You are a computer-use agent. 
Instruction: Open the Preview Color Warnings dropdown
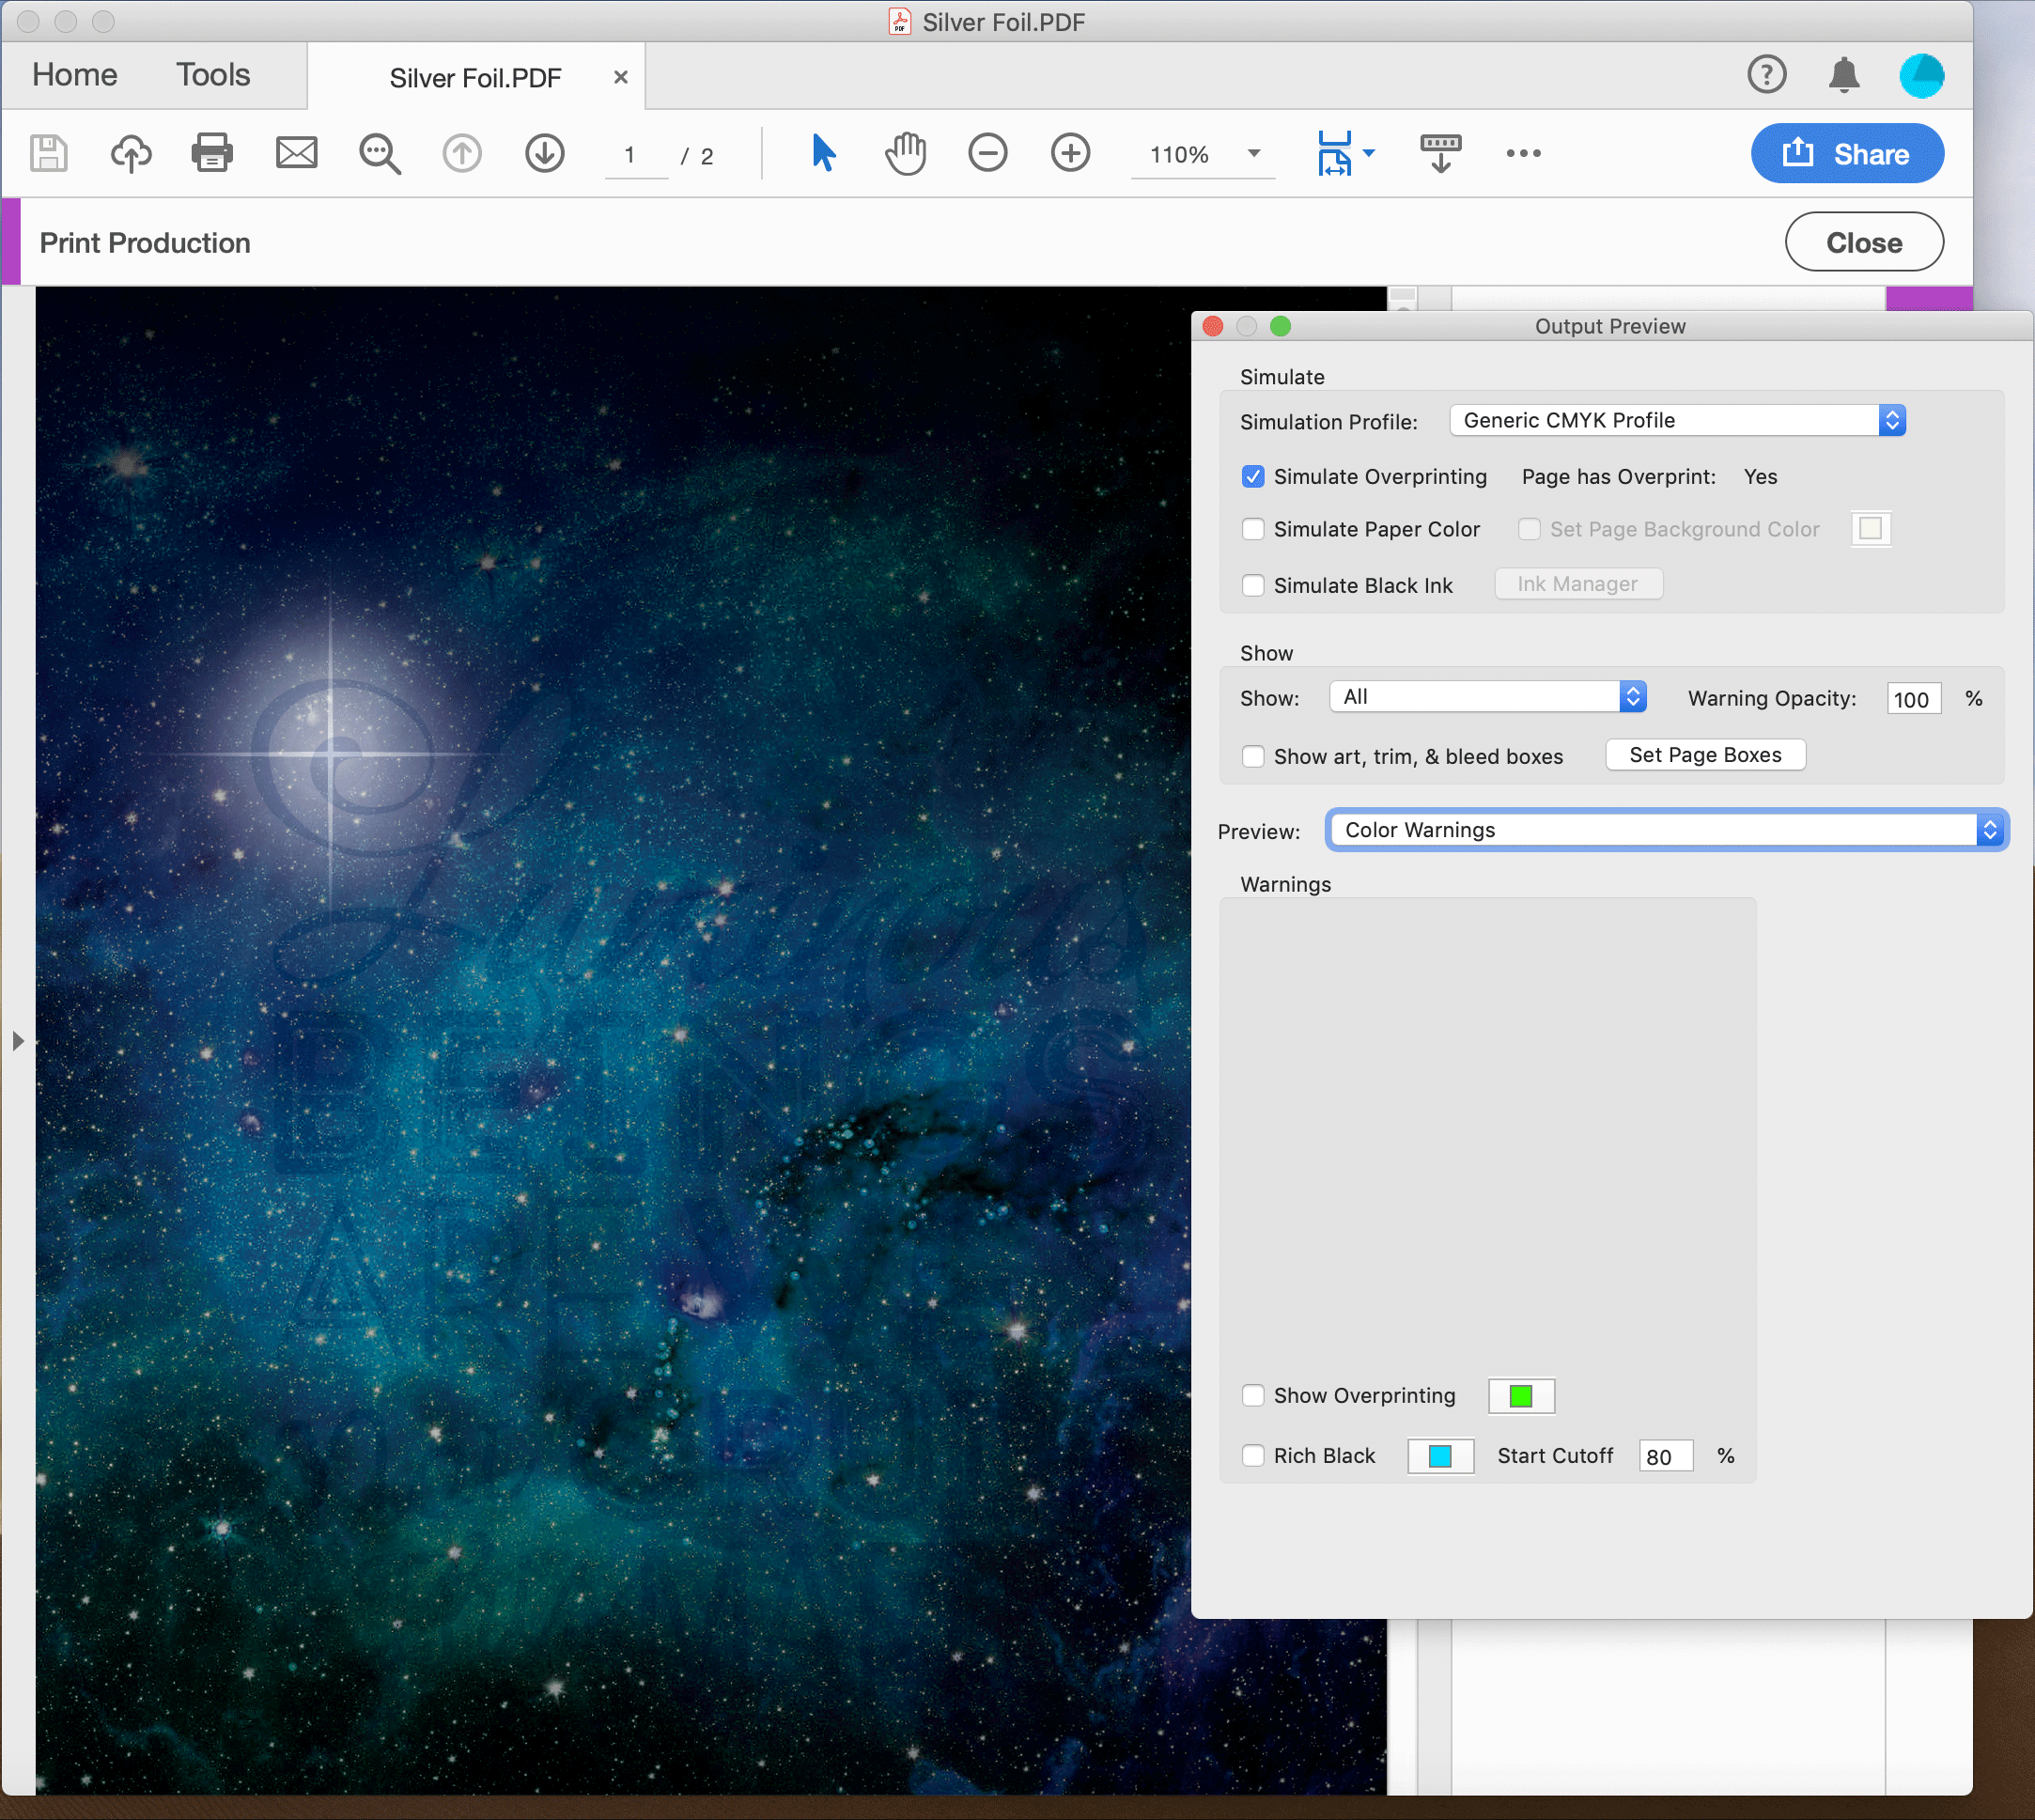point(1666,830)
